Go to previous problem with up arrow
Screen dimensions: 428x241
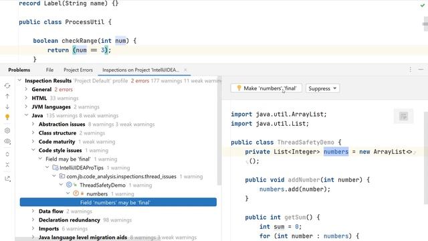coord(7,96)
